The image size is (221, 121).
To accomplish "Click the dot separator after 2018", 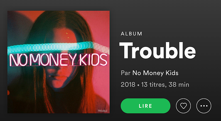I will (x=138, y=85).
